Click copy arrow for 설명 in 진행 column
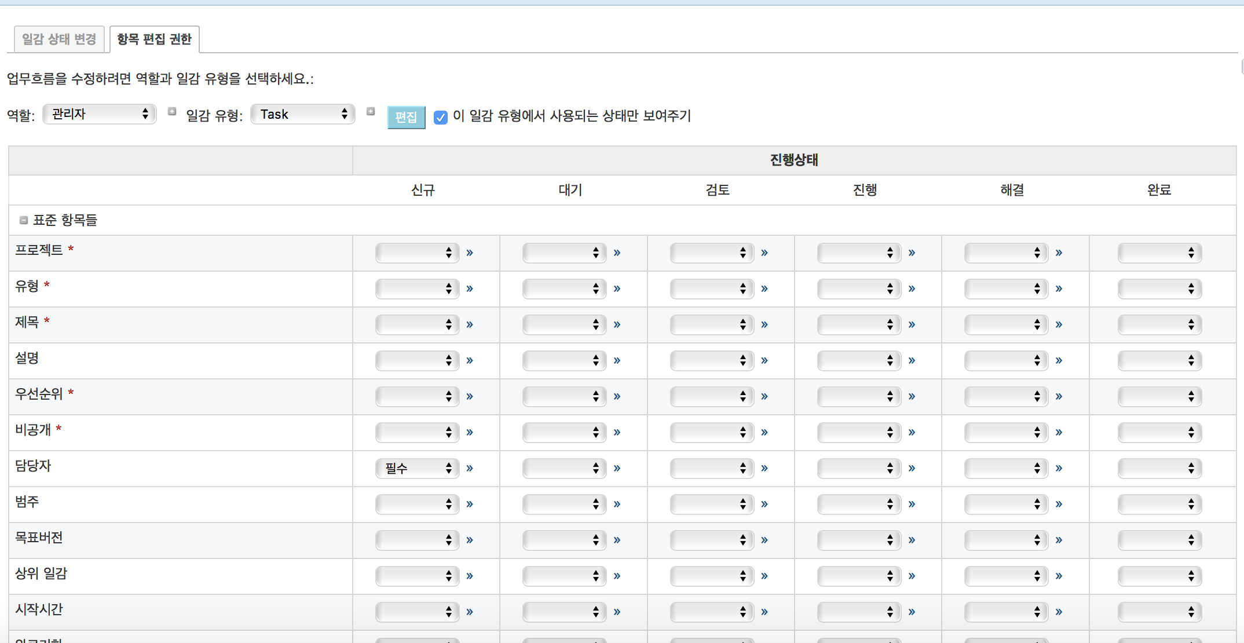 pos(912,361)
